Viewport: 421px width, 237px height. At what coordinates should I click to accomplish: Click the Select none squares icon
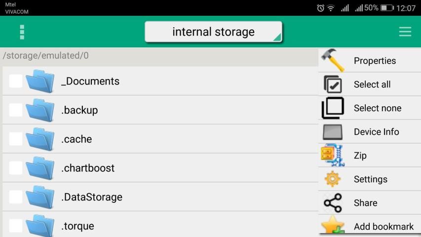[x=333, y=108]
